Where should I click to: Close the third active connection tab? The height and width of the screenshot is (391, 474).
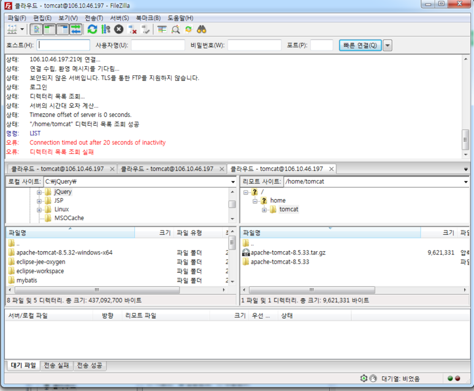tap(331, 169)
